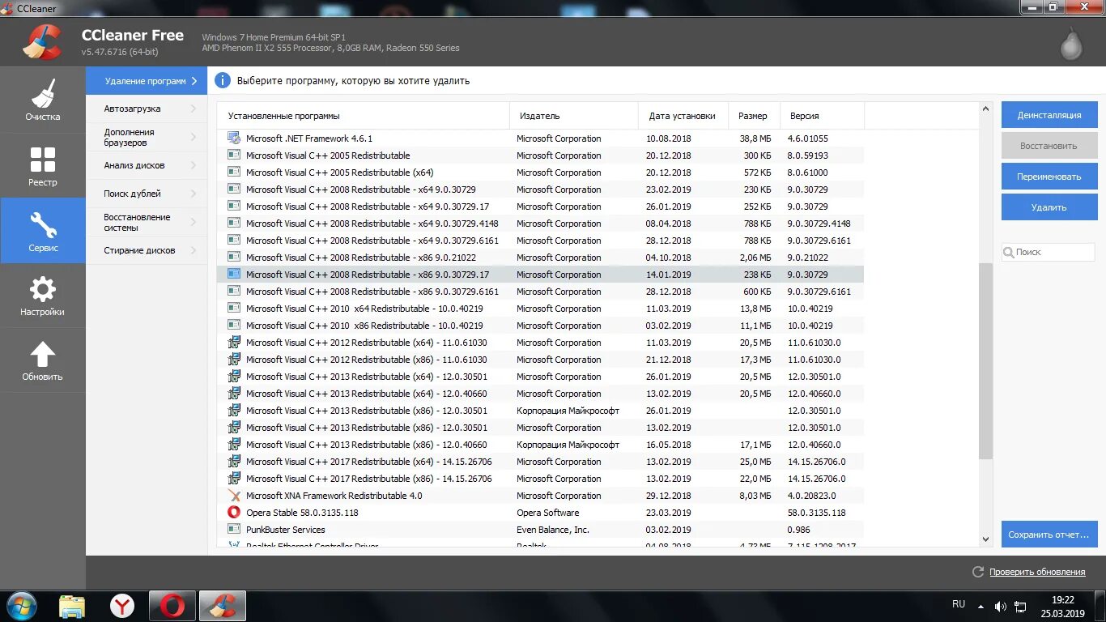
Task: Open the Анализ дисков tab
Action: (147, 165)
